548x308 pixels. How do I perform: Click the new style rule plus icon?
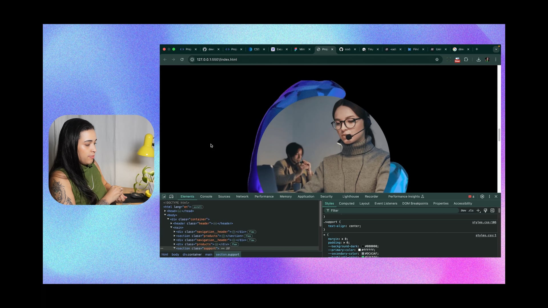tap(478, 210)
